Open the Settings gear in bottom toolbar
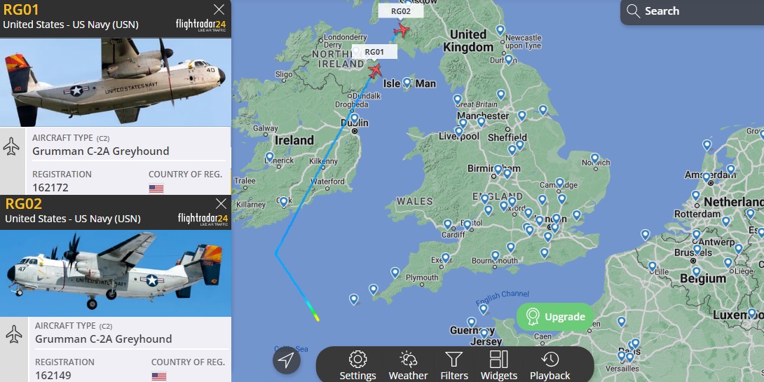 [357, 366]
